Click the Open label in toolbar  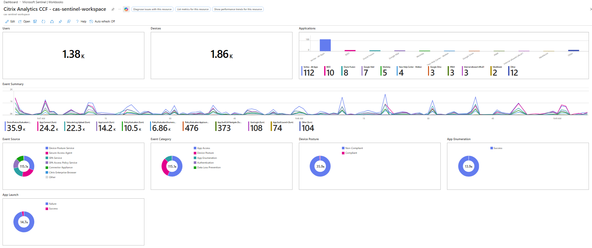click(x=27, y=22)
